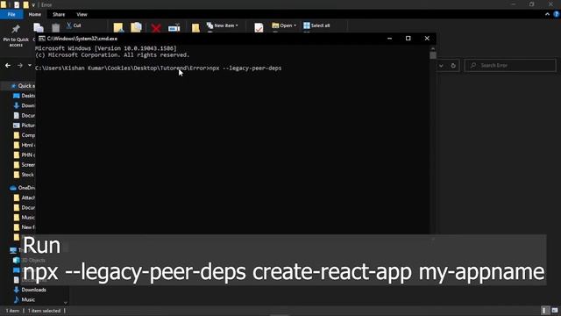Open the Downloads quick access entry

point(25,105)
